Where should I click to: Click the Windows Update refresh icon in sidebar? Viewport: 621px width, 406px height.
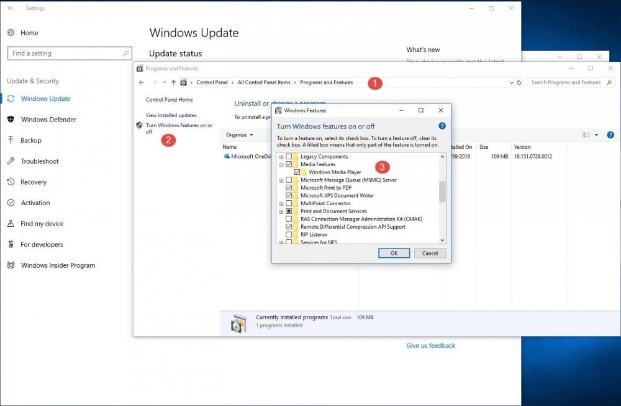point(11,99)
